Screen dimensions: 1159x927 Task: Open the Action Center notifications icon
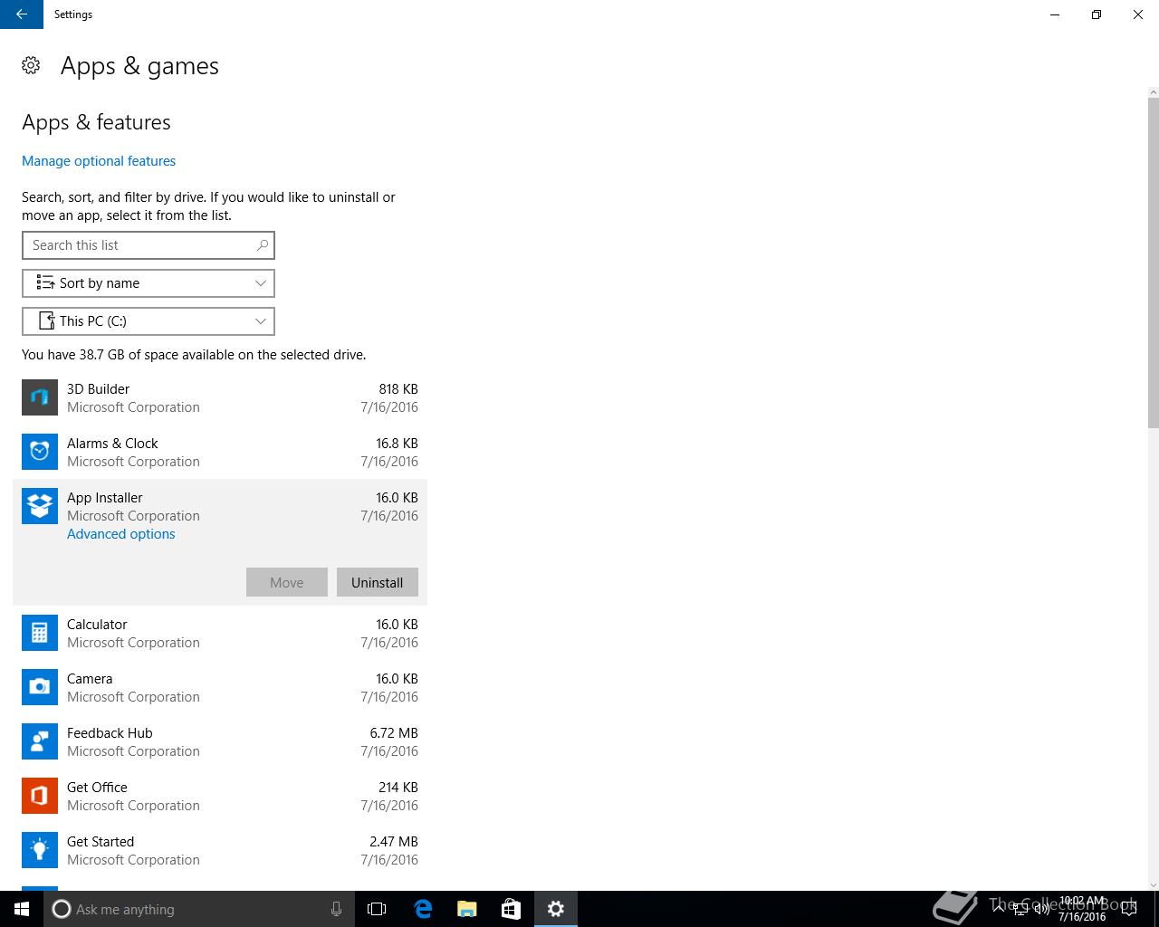(1129, 909)
